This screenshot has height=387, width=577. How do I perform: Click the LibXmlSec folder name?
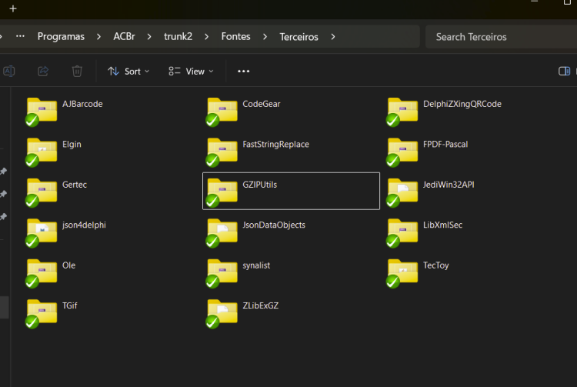pos(442,225)
